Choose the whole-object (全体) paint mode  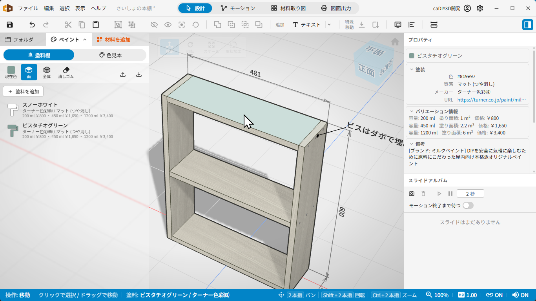(47, 73)
